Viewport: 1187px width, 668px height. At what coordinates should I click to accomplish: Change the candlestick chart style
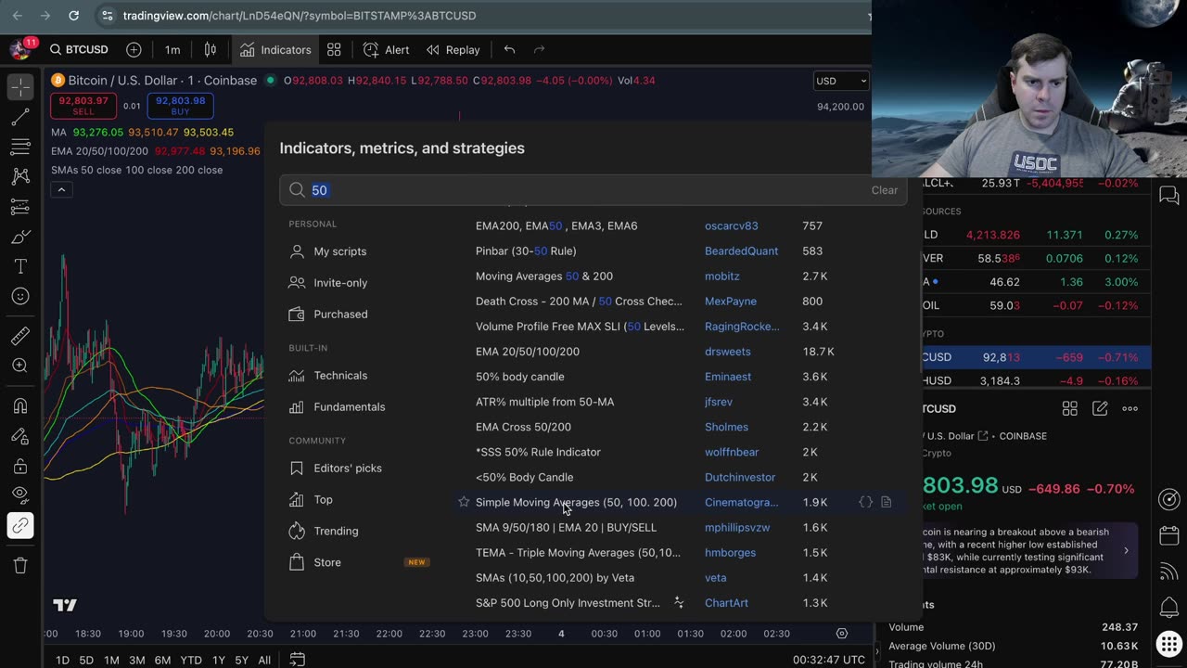[x=211, y=49]
